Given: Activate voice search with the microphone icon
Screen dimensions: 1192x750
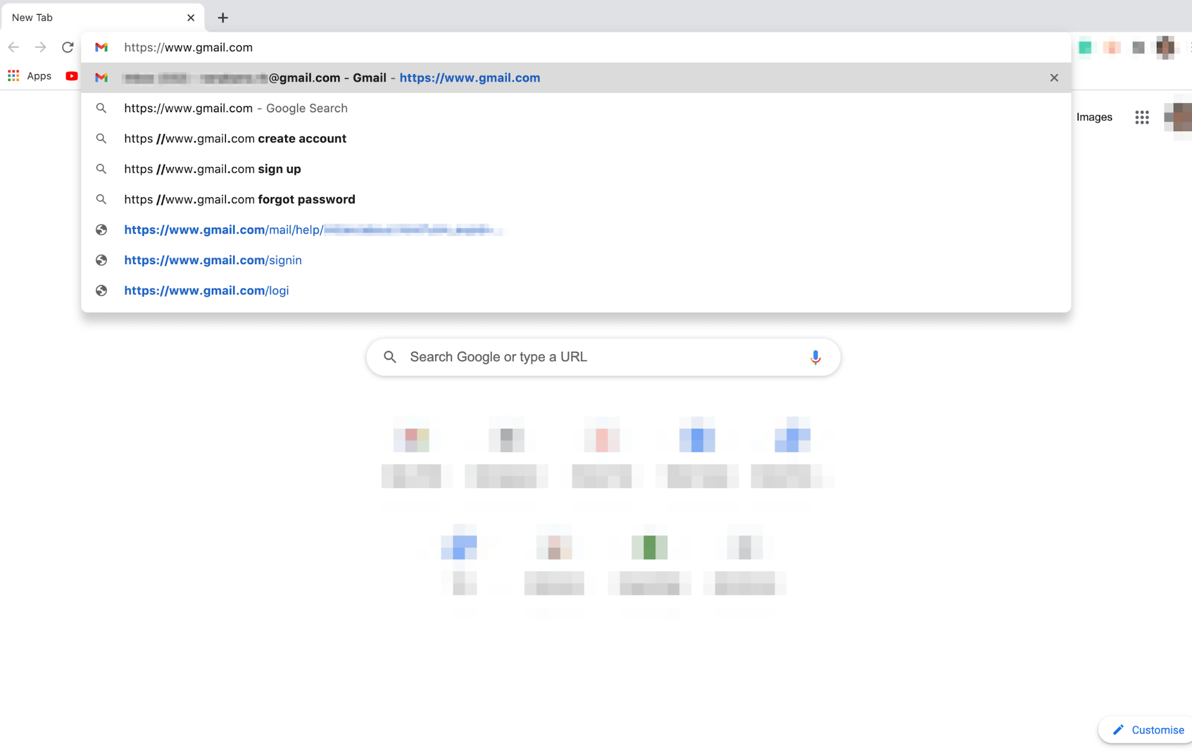Looking at the screenshot, I should (815, 357).
